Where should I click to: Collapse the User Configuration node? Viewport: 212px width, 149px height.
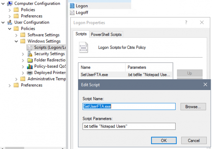(x=3, y=22)
